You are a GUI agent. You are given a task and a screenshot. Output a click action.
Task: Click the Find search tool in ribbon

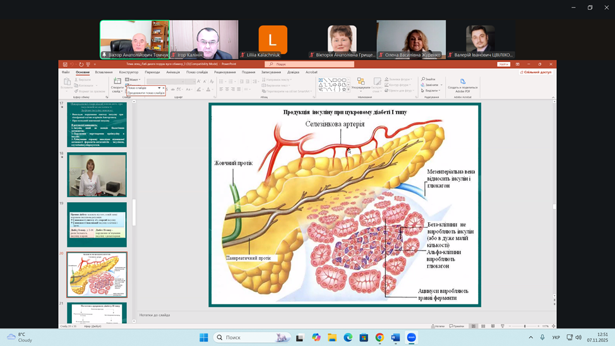pos(429,79)
